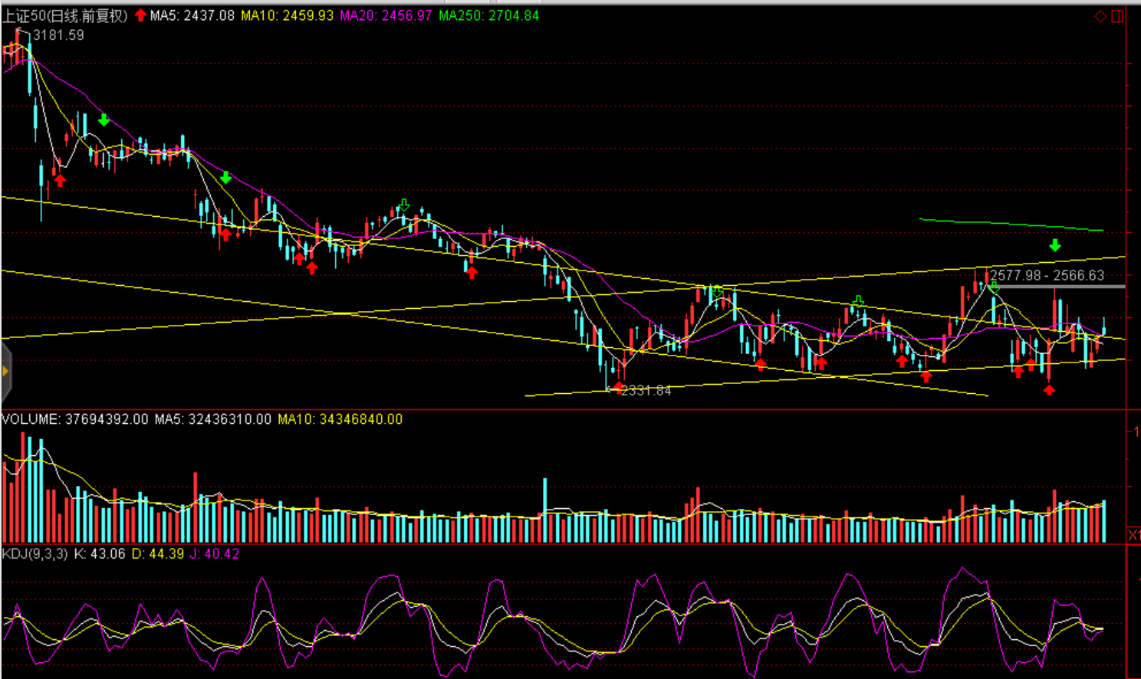Select the MA5 moving average label
The height and width of the screenshot is (679, 1141).
[192, 16]
